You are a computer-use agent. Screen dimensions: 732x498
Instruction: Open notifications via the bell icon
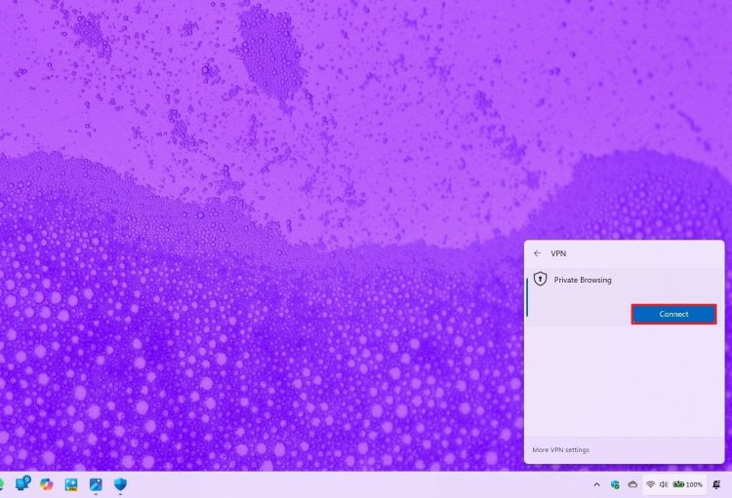[716, 484]
